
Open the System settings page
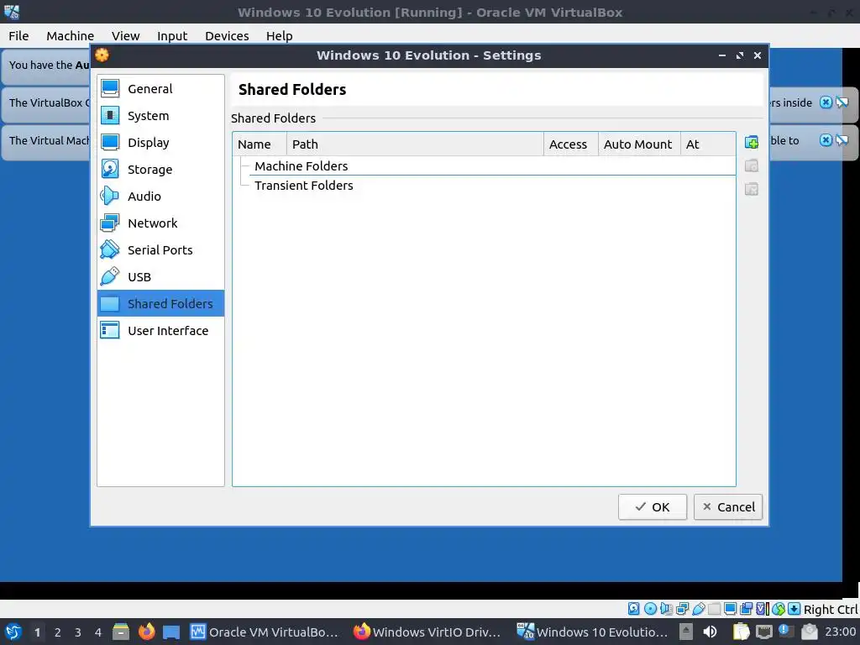(x=160, y=116)
